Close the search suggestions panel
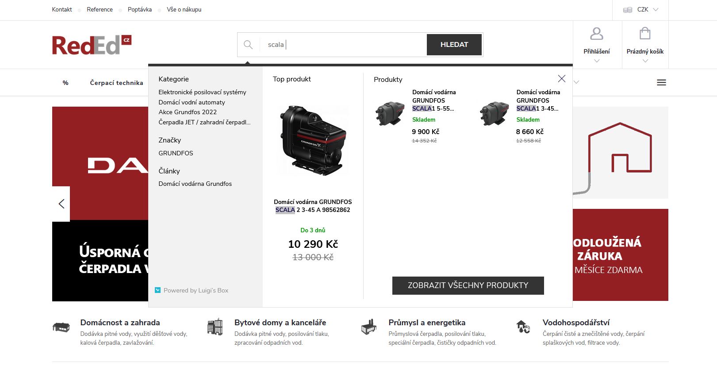The width and height of the screenshot is (717, 381). click(x=561, y=79)
